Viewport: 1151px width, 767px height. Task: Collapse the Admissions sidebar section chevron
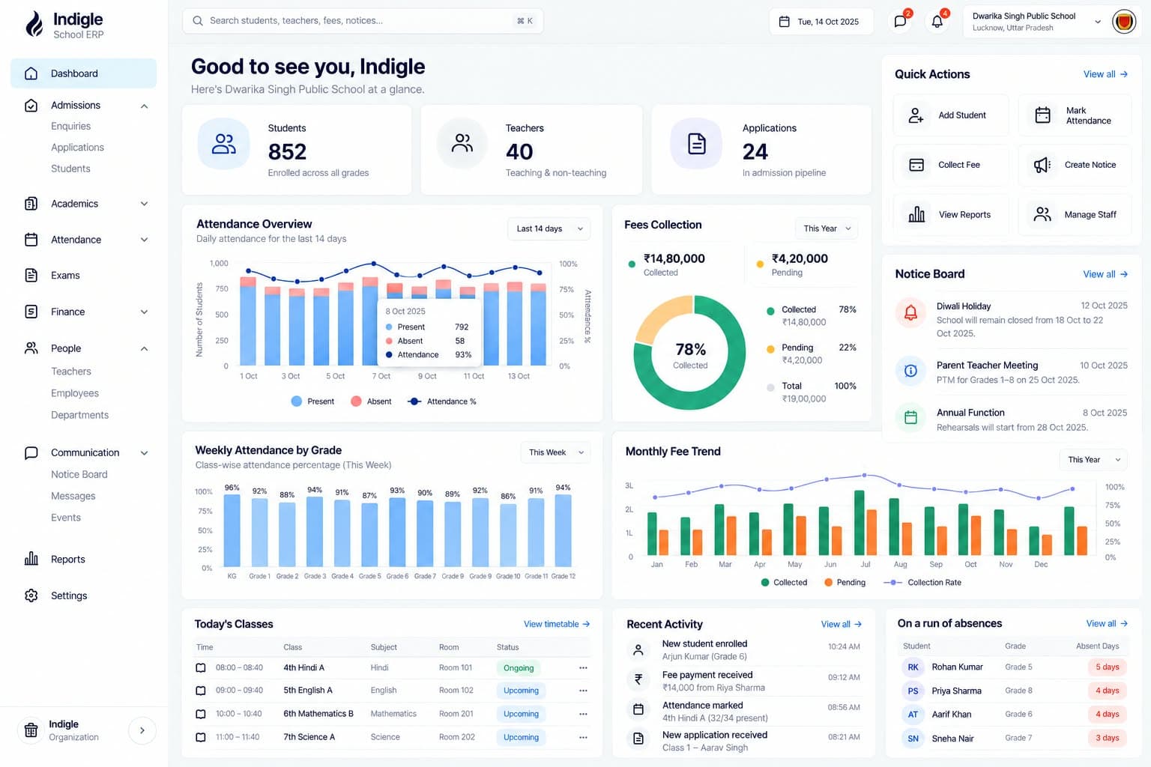click(144, 106)
